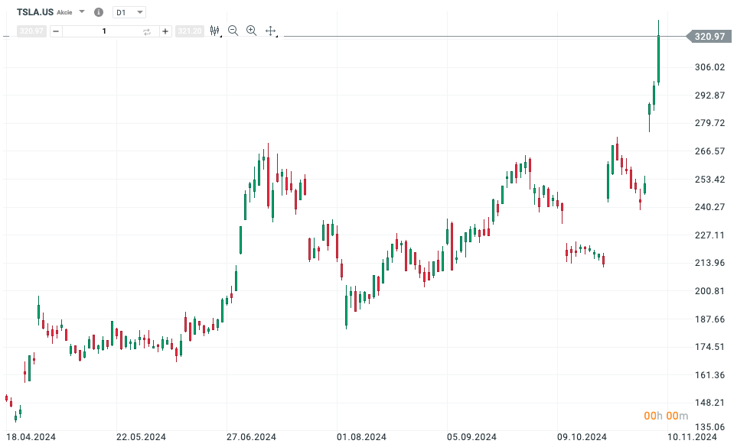Click the 27.06.2024 date label on the time axis
This screenshot has height=447, width=737.
click(x=252, y=437)
